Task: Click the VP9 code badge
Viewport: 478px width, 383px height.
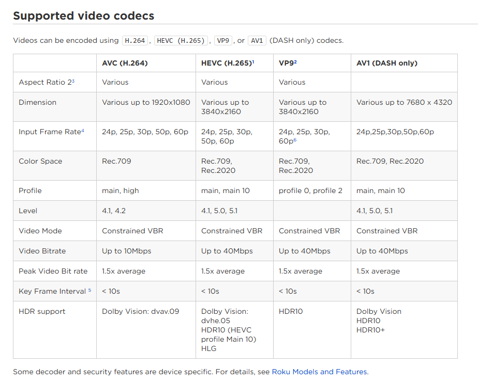Action: 223,40
